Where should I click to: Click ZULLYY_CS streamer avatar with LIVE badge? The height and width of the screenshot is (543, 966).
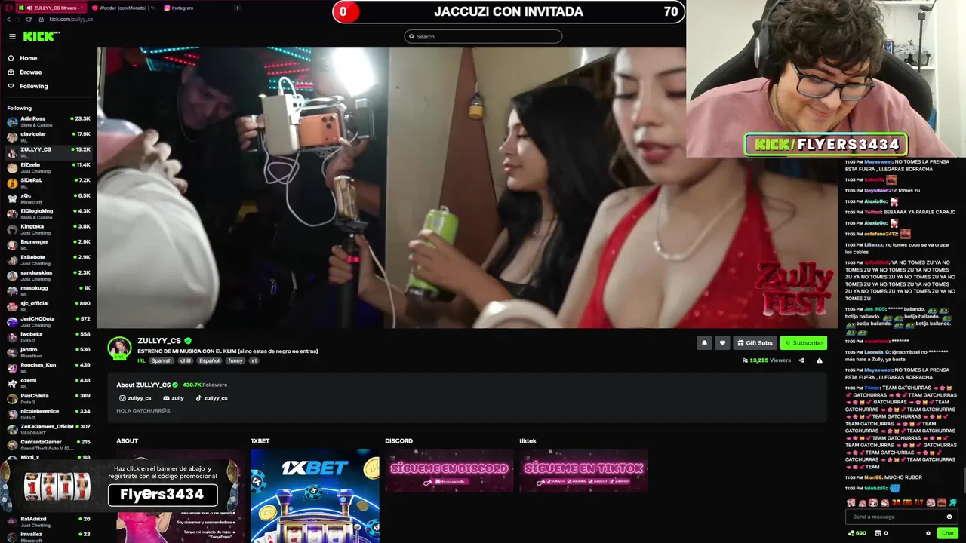tap(119, 348)
